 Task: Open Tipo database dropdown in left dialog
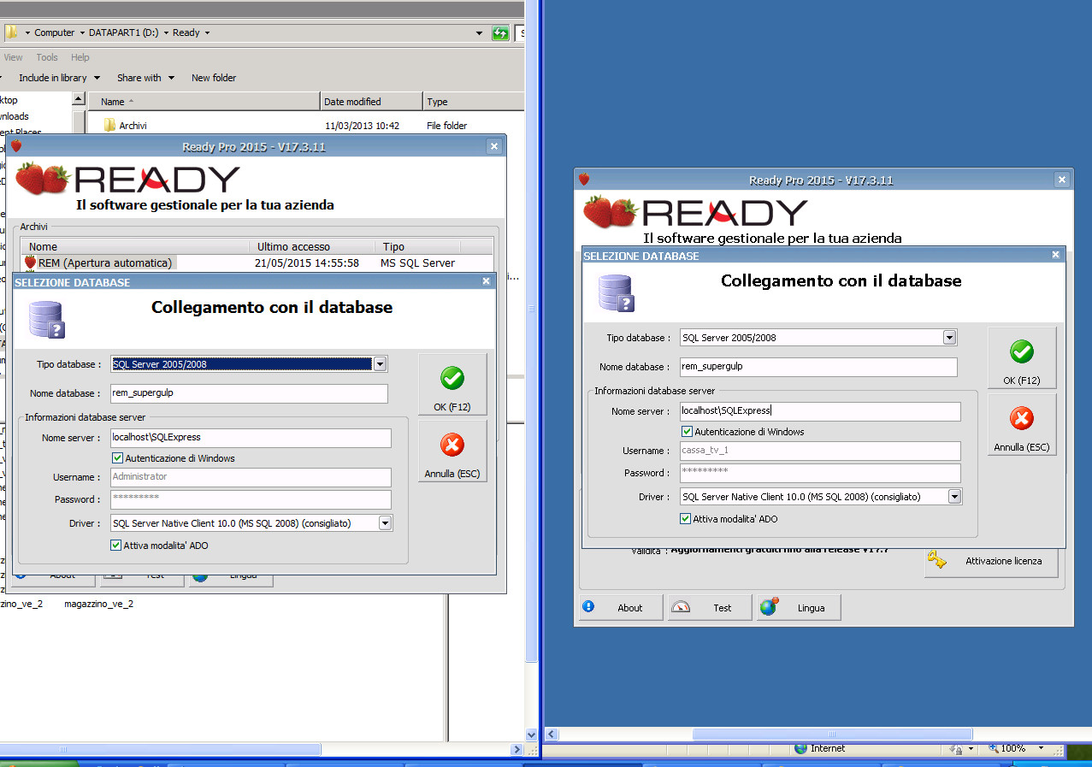click(x=381, y=364)
